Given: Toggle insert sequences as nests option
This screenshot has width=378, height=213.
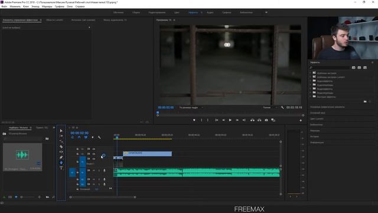Looking at the screenshot, I should [72, 137].
